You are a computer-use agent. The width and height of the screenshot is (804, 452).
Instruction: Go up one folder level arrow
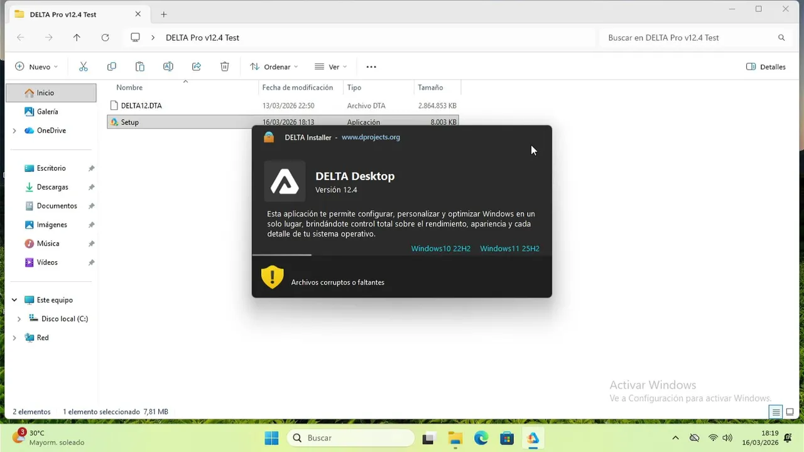point(77,38)
